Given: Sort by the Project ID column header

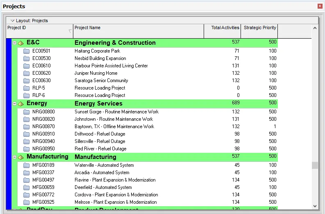Looking at the screenshot, I should point(39,31).
